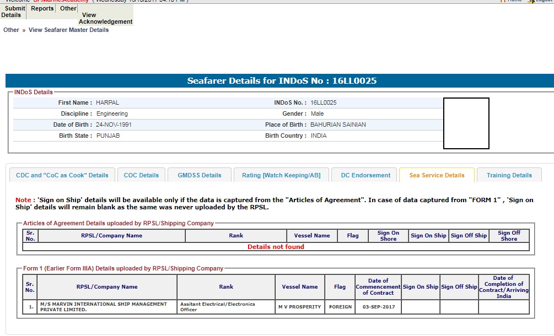The width and height of the screenshot is (554, 336).
Task: Open the Other menu
Action: [68, 9]
